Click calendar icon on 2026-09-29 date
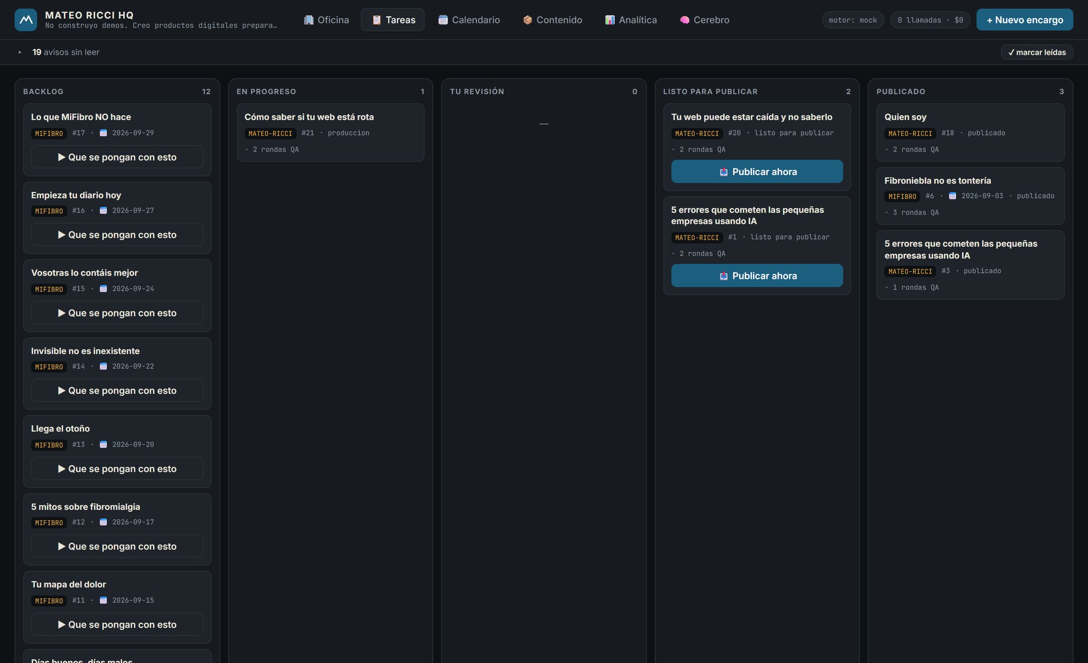The height and width of the screenshot is (663, 1088). [x=103, y=133]
